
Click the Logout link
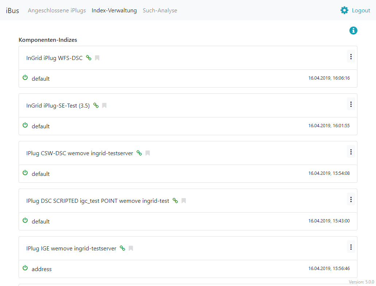click(x=361, y=11)
